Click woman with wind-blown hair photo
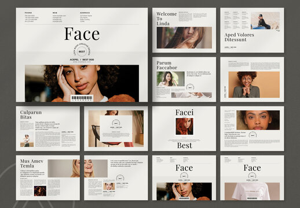Screen dimensions: 300x208 (x=184, y=38)
